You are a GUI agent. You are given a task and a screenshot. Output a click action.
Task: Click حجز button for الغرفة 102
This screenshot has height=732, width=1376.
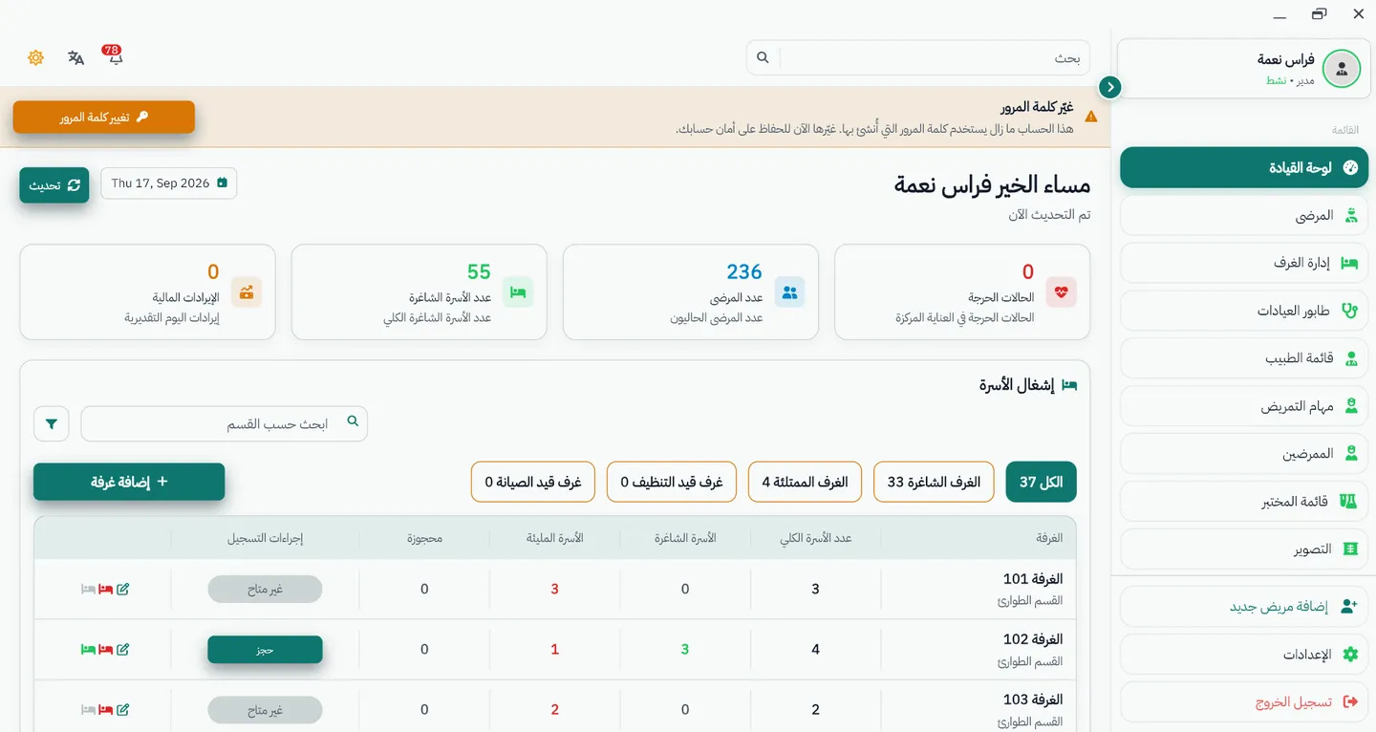265,650
